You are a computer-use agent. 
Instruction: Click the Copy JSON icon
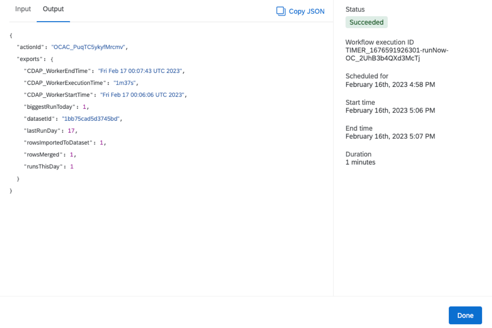(x=281, y=11)
